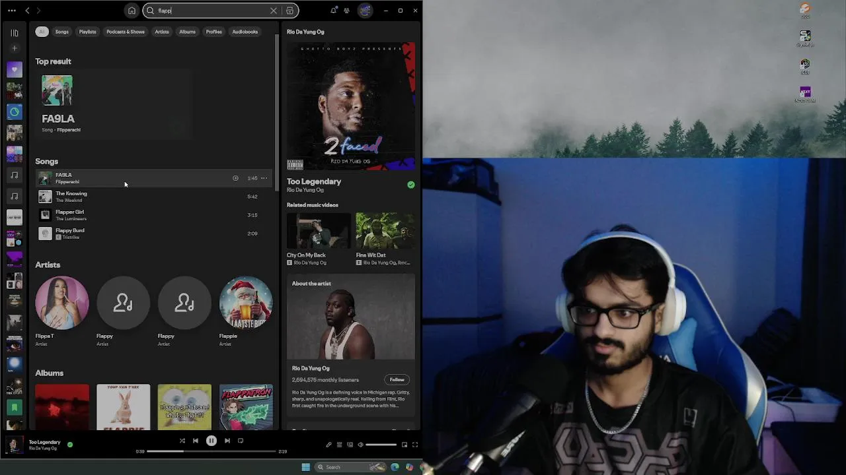Enter fullscreen view icon

415,445
